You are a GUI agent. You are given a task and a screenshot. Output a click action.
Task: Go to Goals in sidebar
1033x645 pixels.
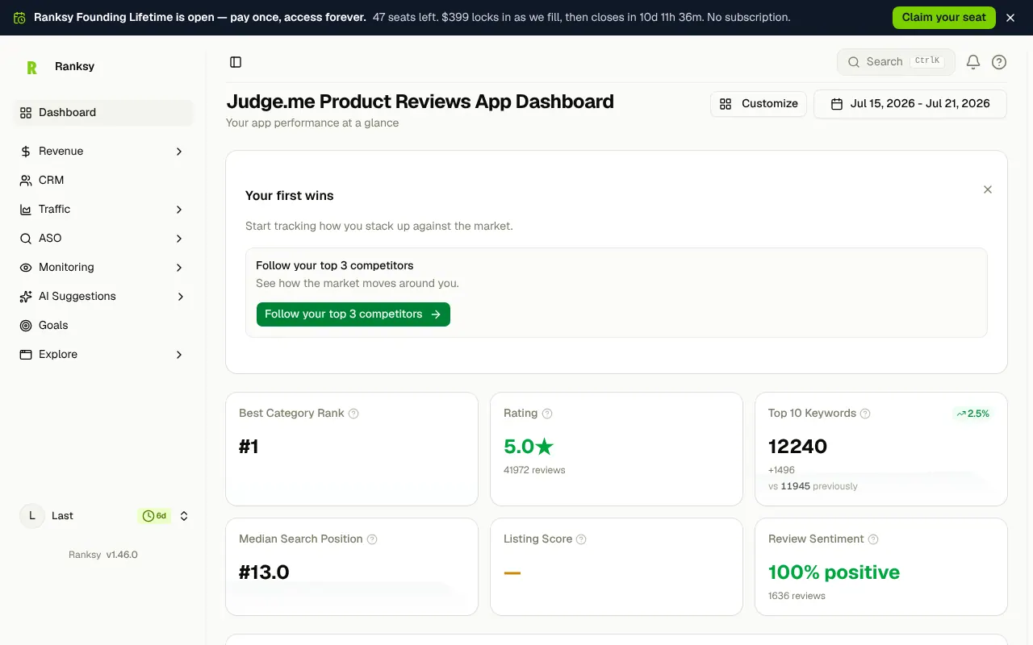pos(103,326)
